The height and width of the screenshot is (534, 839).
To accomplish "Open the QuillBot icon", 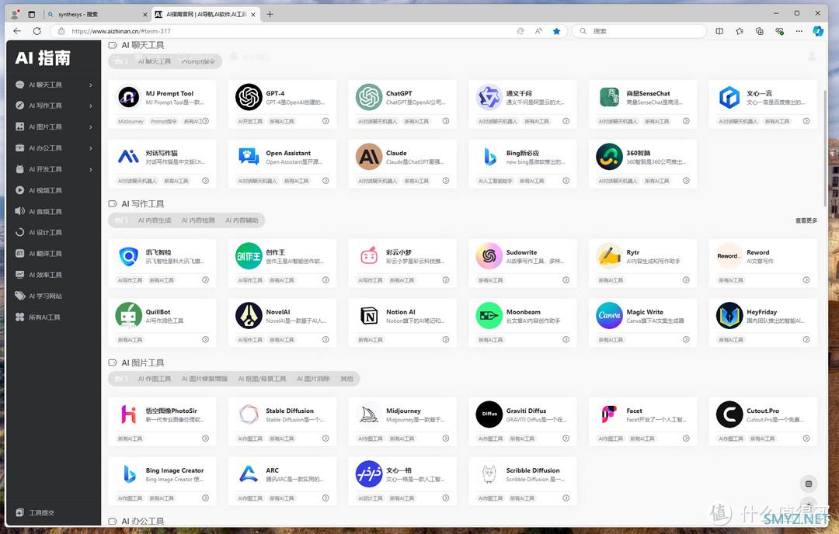I will (128, 315).
